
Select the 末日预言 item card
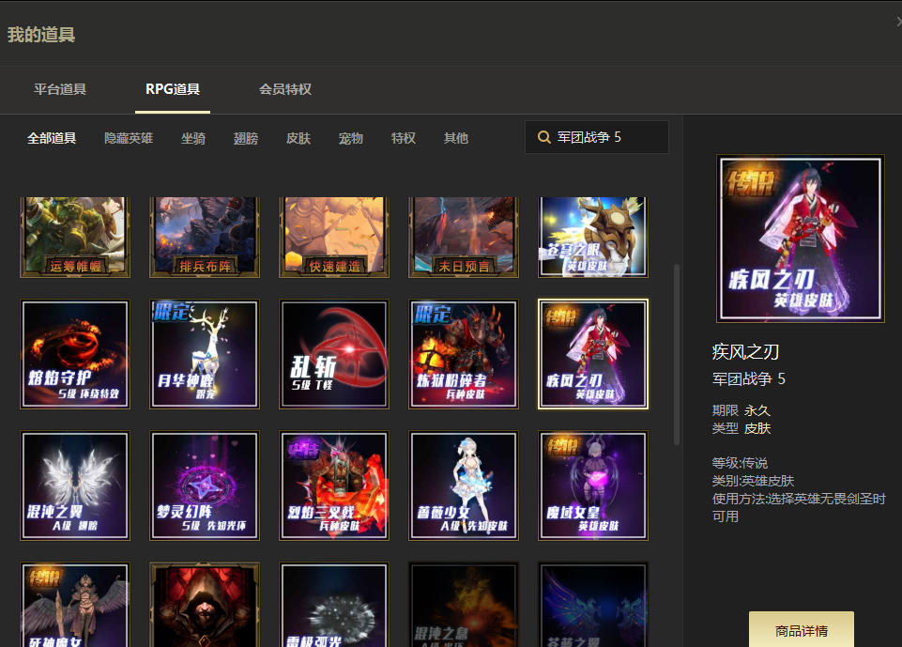click(x=463, y=238)
